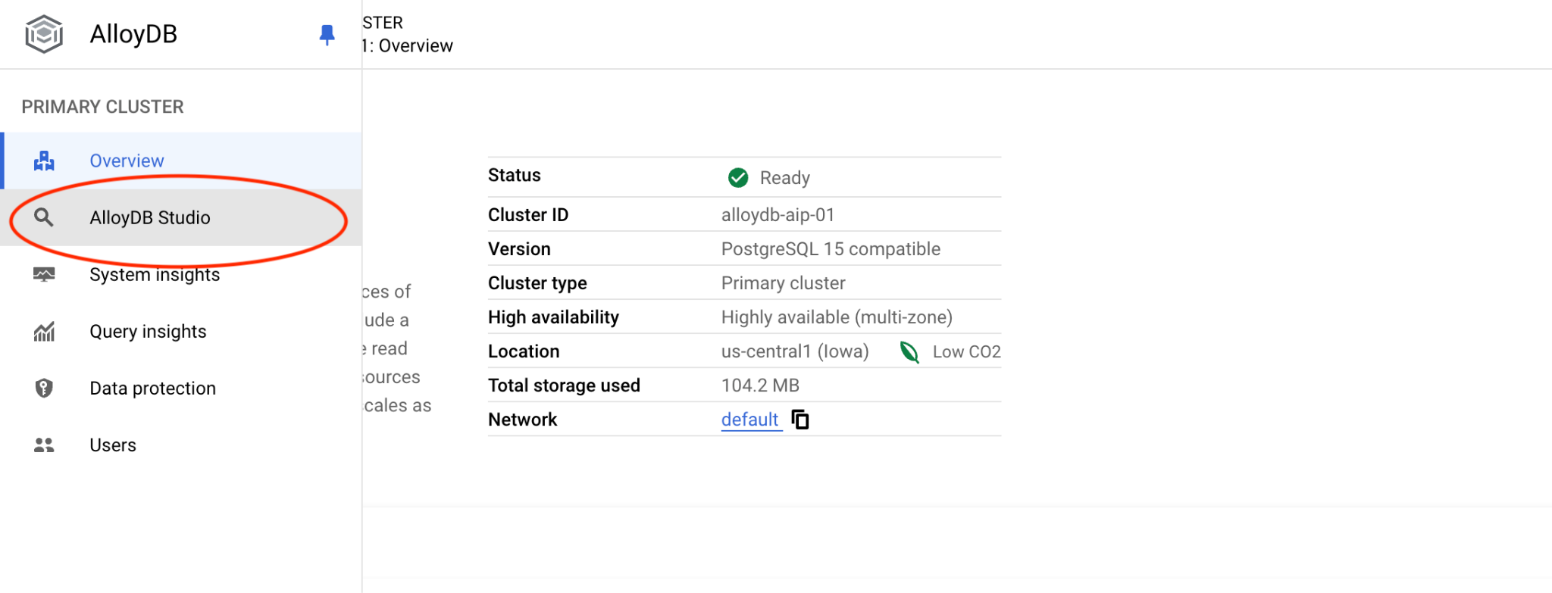Click the Overview cluster icon
This screenshot has width=1552, height=593.
[x=44, y=161]
